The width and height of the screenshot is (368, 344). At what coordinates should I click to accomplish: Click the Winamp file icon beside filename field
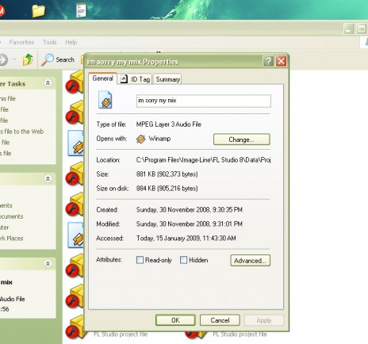(105, 100)
